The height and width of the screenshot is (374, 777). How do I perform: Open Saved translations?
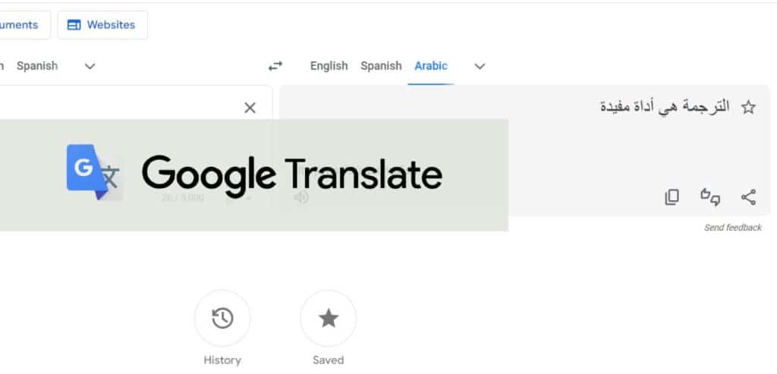(328, 318)
